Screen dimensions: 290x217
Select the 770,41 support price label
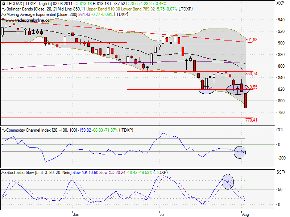pyautogui.click(x=252, y=119)
